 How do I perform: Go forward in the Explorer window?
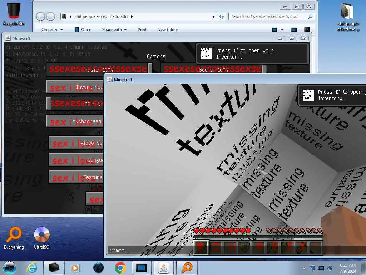click(50, 16)
